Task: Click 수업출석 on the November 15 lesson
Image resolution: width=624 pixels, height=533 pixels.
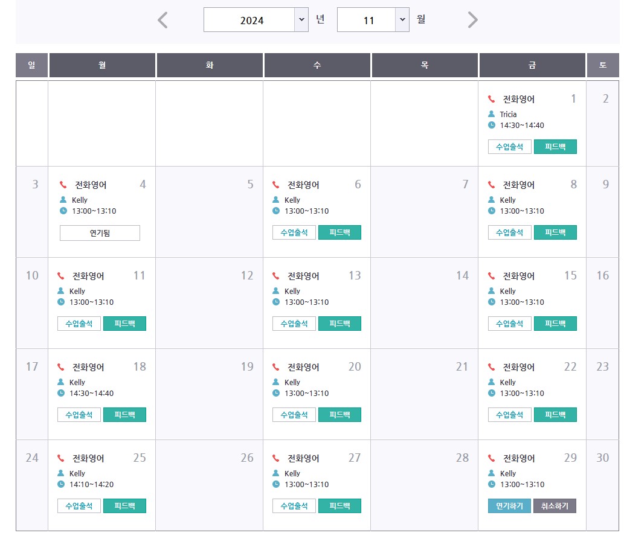Action: [x=509, y=324]
